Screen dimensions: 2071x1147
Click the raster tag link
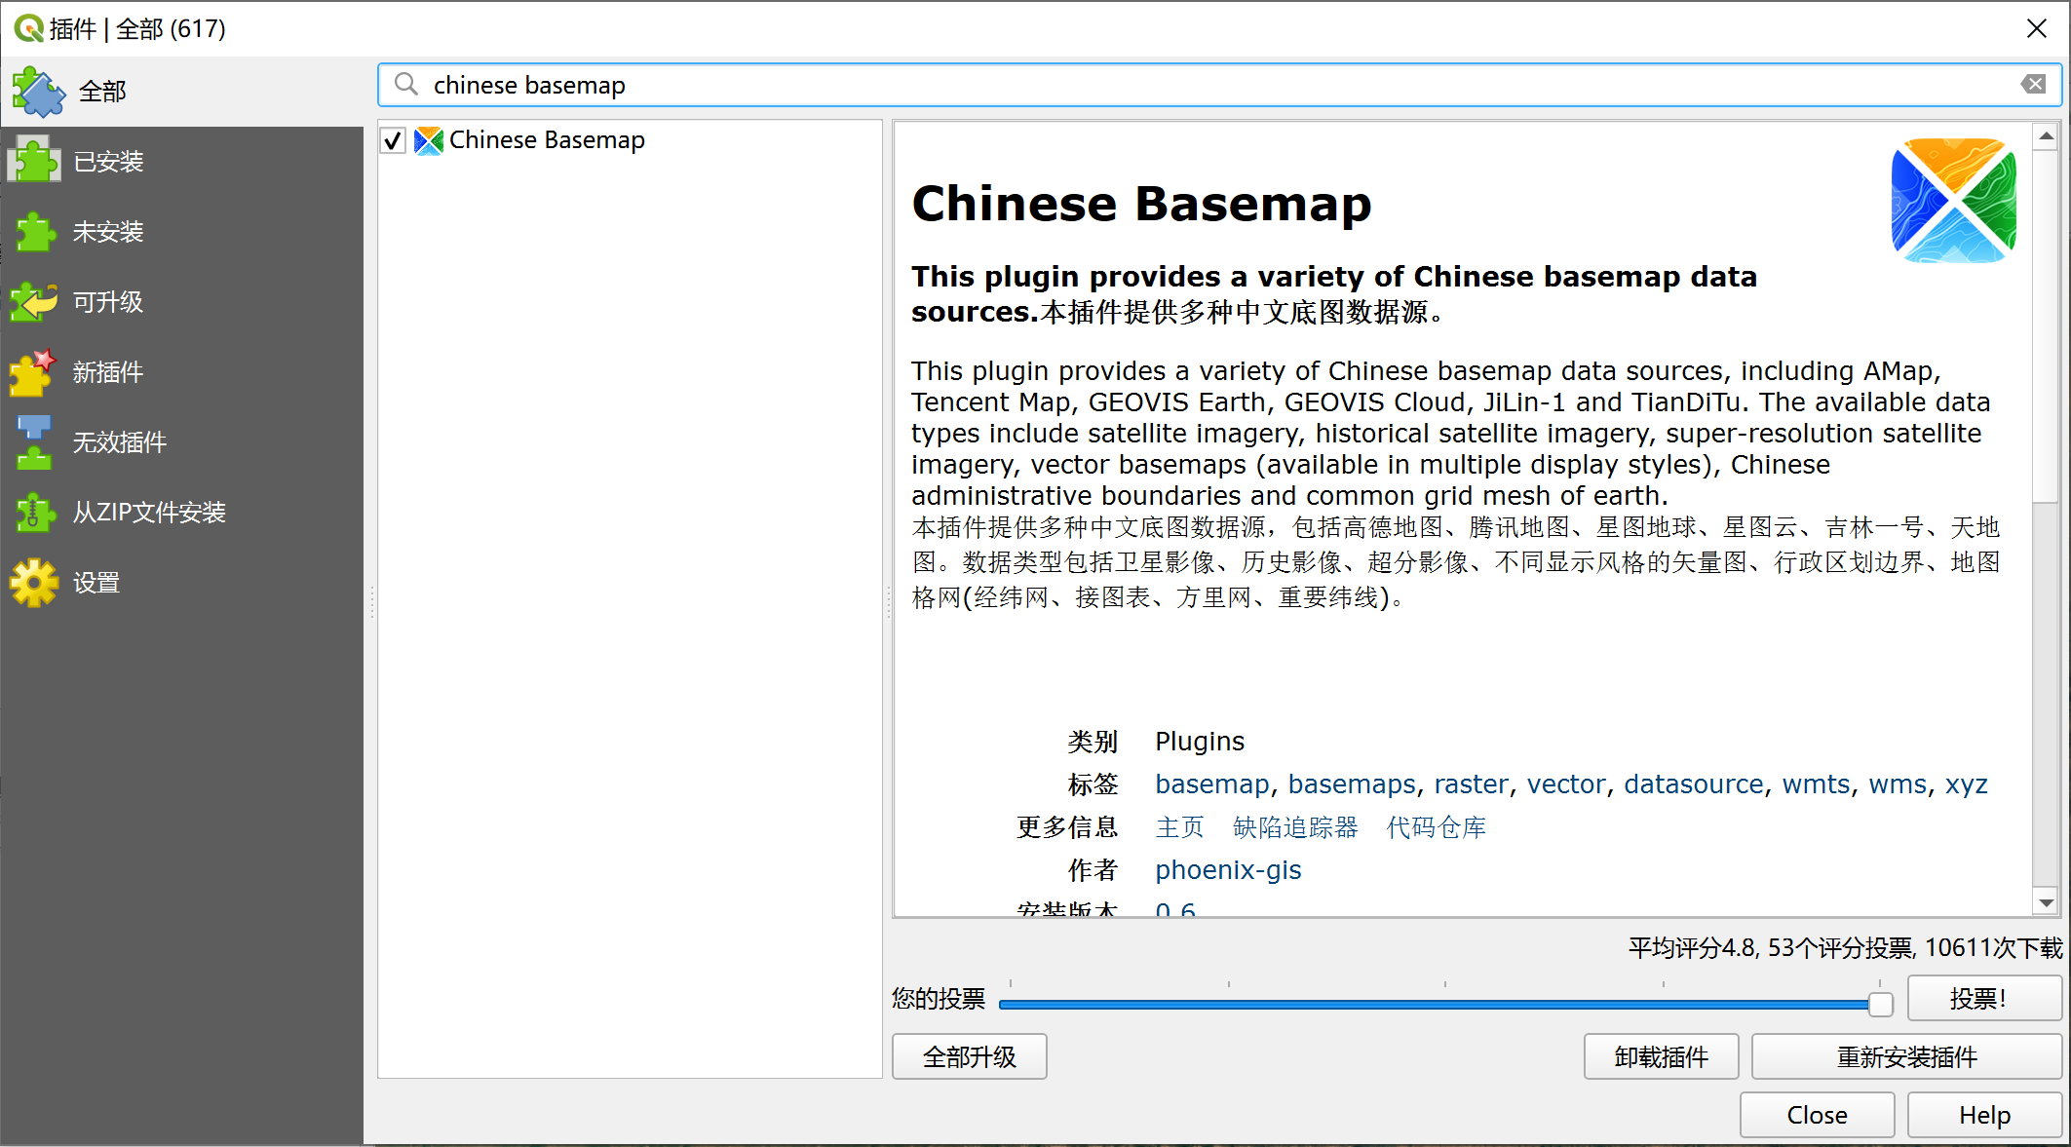point(1471,784)
